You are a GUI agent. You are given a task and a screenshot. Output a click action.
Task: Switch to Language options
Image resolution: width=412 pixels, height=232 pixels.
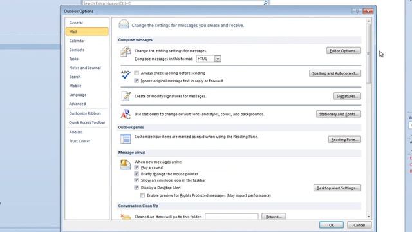click(87, 95)
